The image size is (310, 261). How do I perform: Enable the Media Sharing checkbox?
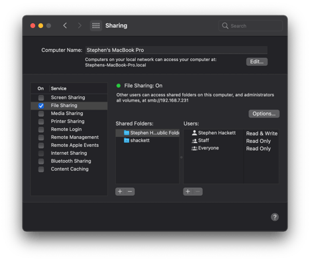(41, 114)
